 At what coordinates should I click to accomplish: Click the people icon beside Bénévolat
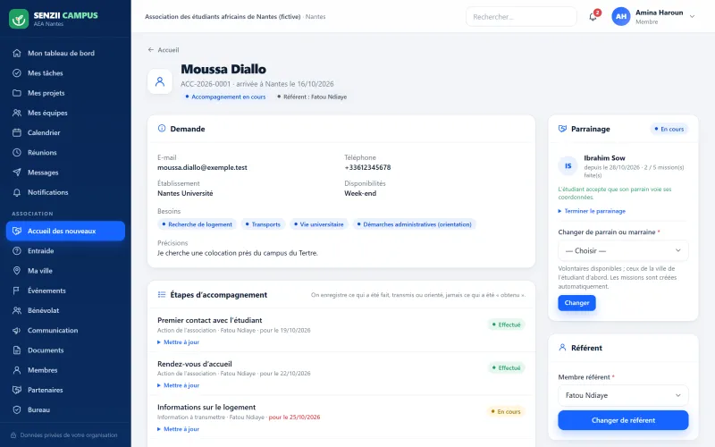pyautogui.click(x=17, y=310)
